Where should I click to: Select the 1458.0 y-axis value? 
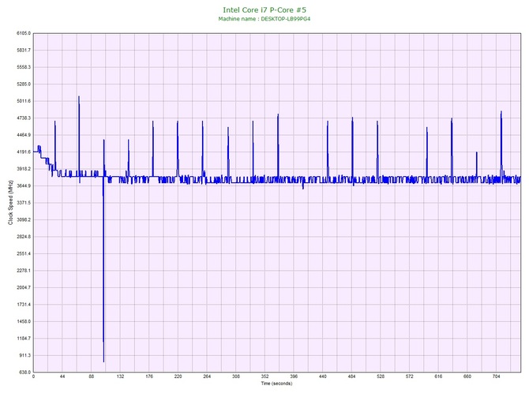pos(24,321)
